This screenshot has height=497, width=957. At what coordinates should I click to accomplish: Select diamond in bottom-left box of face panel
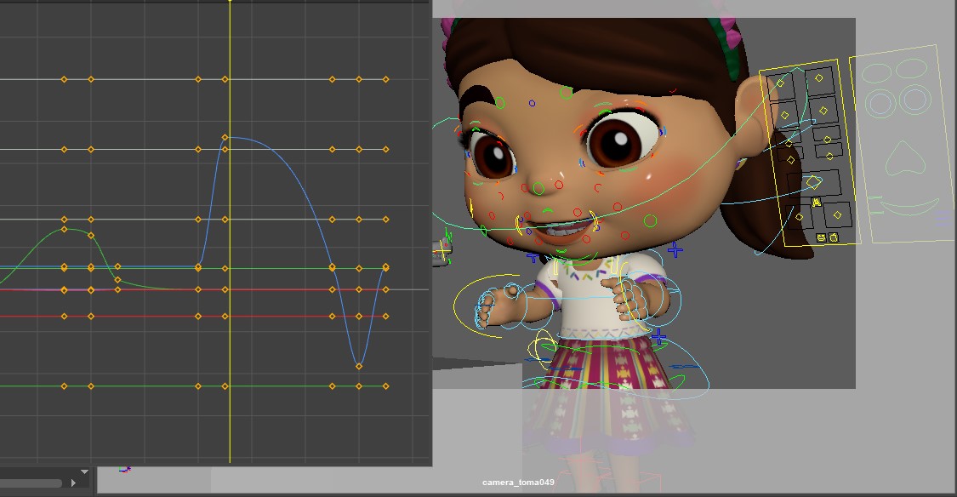pyautogui.click(x=800, y=217)
